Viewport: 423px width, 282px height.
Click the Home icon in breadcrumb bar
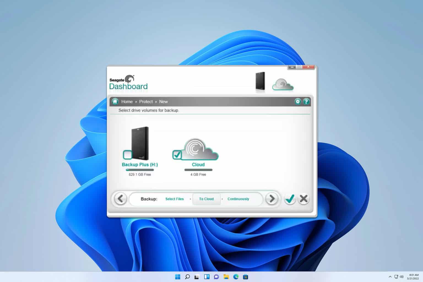pos(115,102)
